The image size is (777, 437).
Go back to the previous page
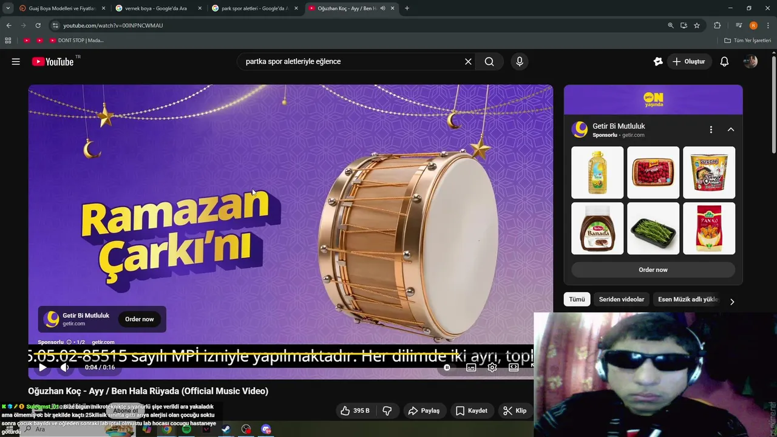click(8, 25)
